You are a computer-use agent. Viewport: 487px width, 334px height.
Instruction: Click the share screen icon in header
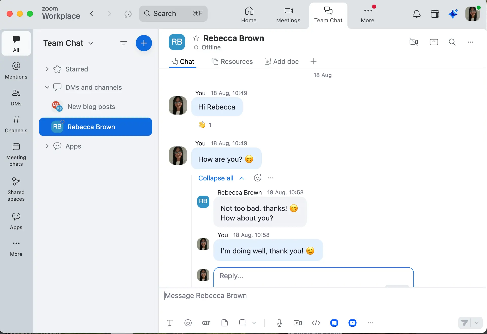pyautogui.click(x=434, y=42)
